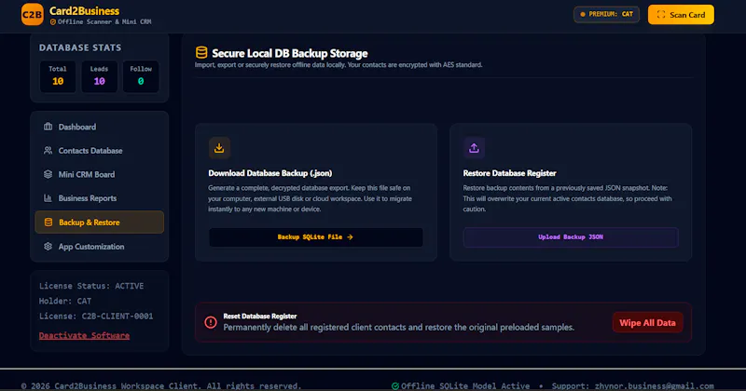Click the C2B orange logo icon
The image size is (746, 391).
tap(33, 14)
